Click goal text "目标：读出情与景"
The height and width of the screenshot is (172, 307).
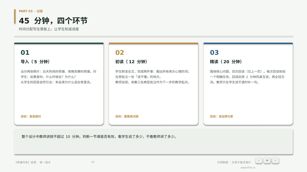pyautogui.click(x=222, y=116)
